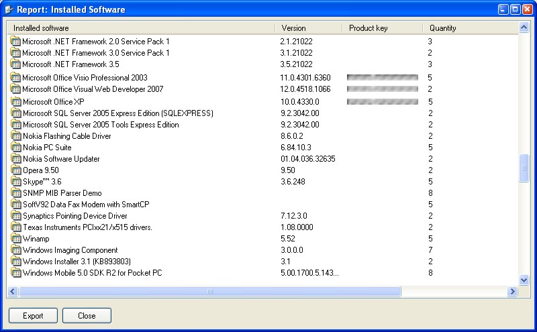The width and height of the screenshot is (537, 332).
Task: Click the Winamp software icon
Action: 15,239
